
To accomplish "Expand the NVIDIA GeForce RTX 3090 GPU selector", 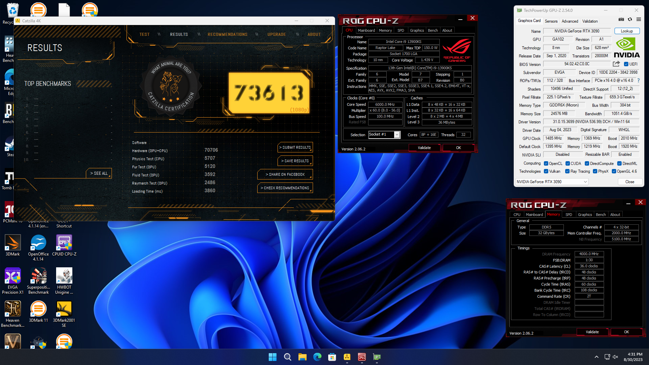I will pyautogui.click(x=552, y=182).
